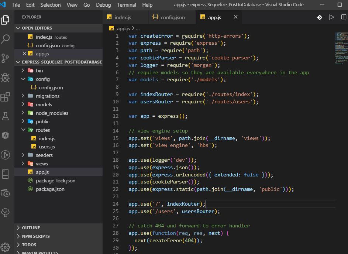
Task: Open the Debug menu
Action: click(x=103, y=5)
